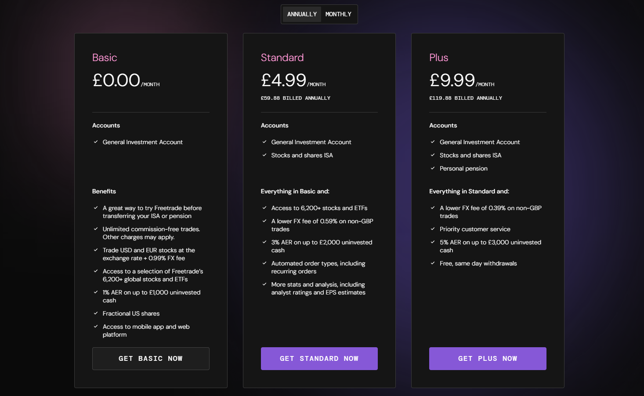Screen dimensions: 644x396
Task: Switch billing to MONTHLY
Action: pos(338,14)
